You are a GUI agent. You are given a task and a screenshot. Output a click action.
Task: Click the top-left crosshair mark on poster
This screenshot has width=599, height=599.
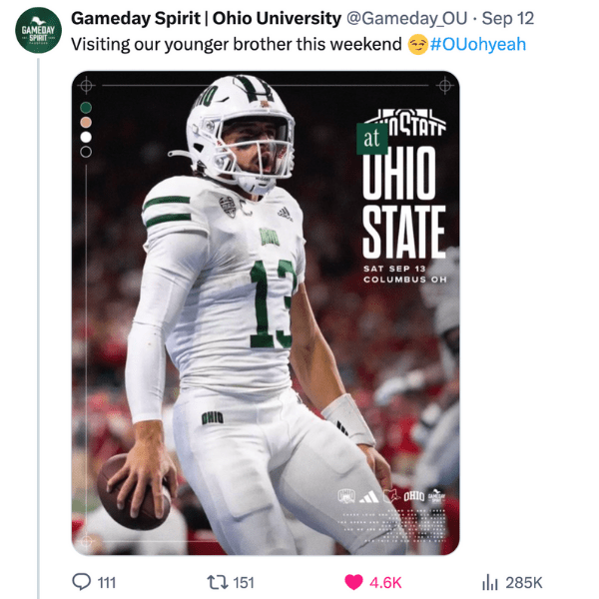click(x=86, y=86)
